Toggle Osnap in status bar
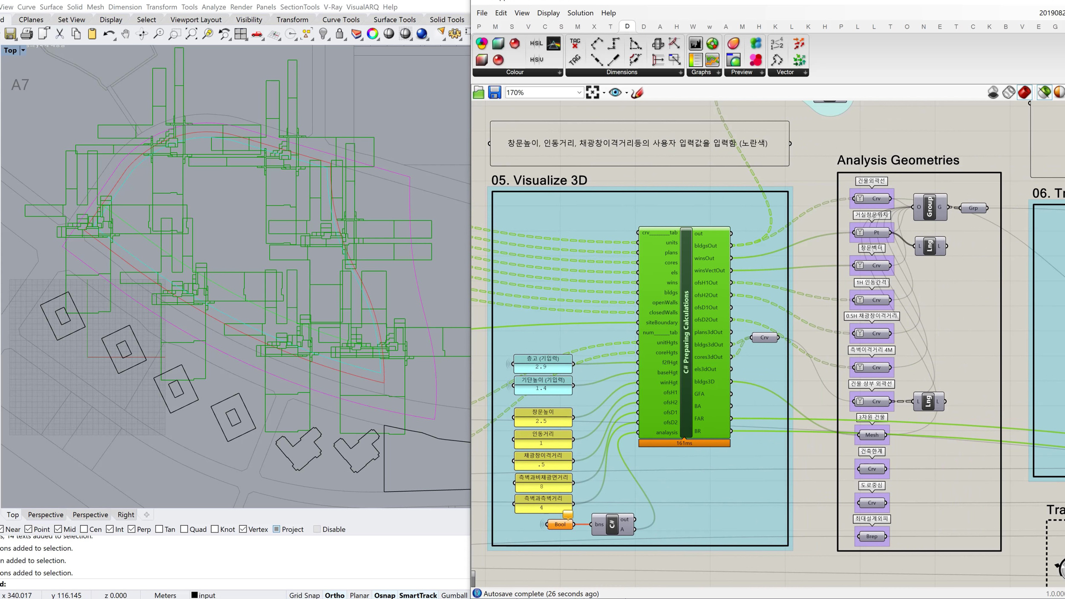The width and height of the screenshot is (1065, 599). click(385, 595)
